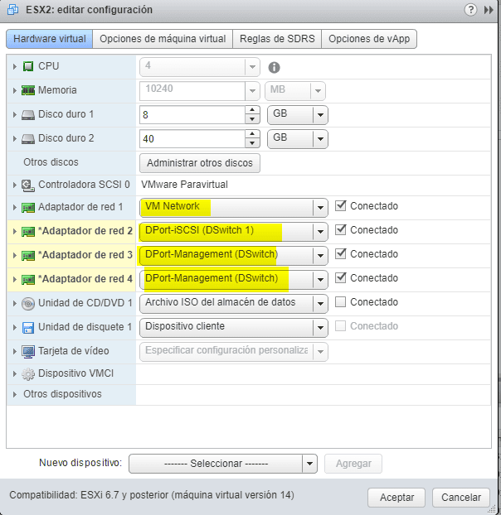
Task: Open the VM Network dropdown
Action: click(x=234, y=208)
